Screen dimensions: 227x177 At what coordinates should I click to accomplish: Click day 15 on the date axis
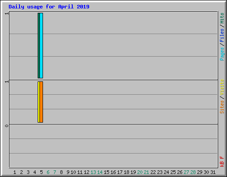[x=106, y=172]
